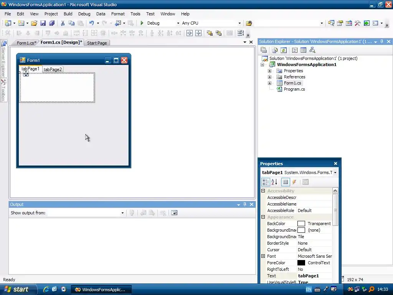Click the Navigate Backward icon
The width and height of the screenshot is (393, 295).
point(118,23)
